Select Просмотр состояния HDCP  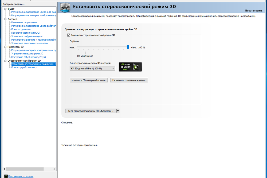coord(26,33)
